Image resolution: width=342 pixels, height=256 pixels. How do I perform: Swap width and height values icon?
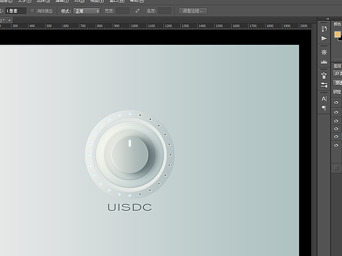[137, 11]
